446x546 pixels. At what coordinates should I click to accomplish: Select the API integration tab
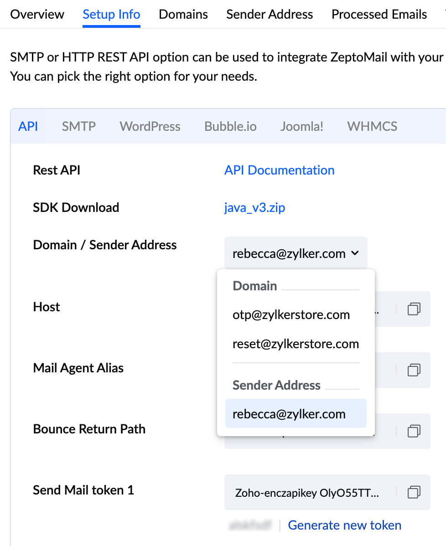(28, 126)
